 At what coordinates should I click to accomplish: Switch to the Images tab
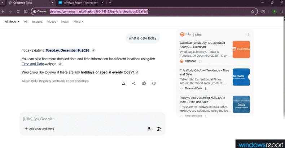pyautogui.click(x=37, y=22)
